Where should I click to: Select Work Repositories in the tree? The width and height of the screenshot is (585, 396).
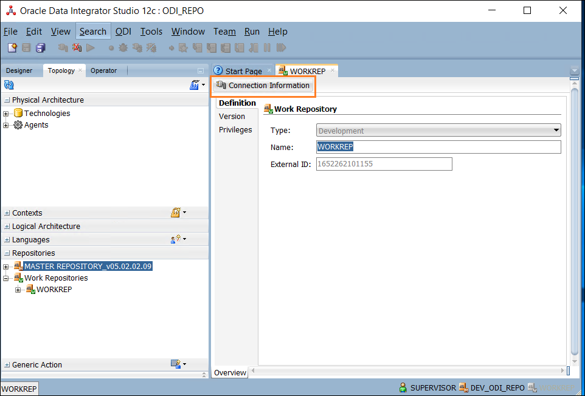click(x=56, y=278)
